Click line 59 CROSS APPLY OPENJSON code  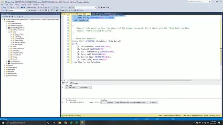pyautogui.click(x=97, y=41)
